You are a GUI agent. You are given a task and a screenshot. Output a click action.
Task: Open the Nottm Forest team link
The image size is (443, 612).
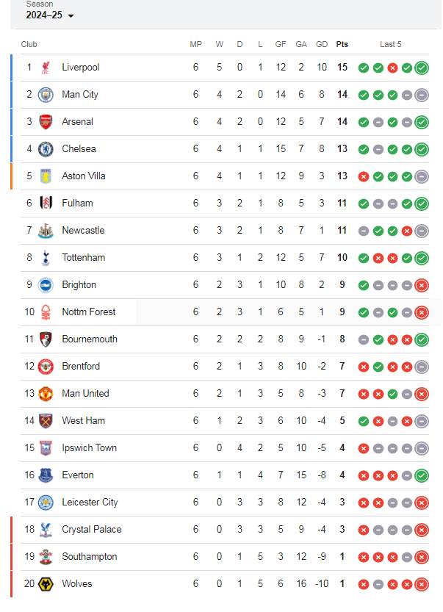tap(88, 312)
